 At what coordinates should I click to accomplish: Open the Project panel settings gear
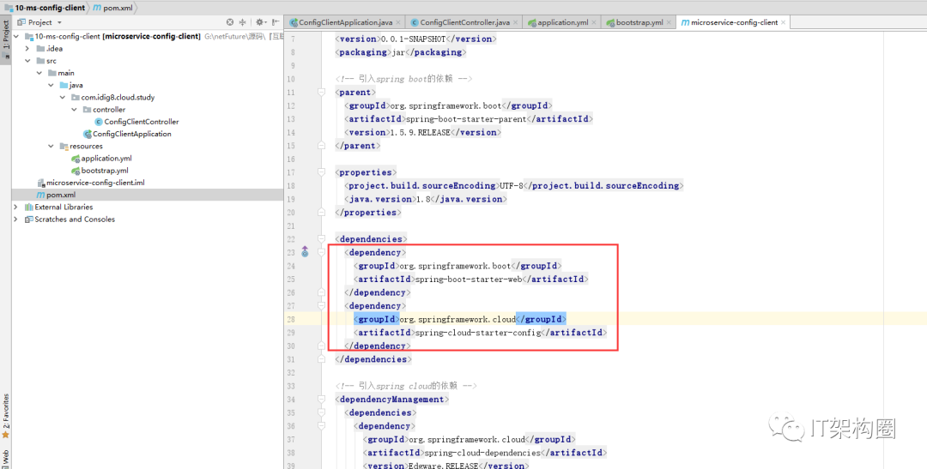(259, 22)
